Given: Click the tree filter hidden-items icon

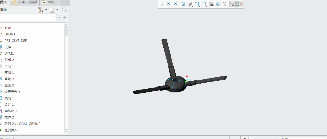Looking at the screenshot, I should pos(64,10).
